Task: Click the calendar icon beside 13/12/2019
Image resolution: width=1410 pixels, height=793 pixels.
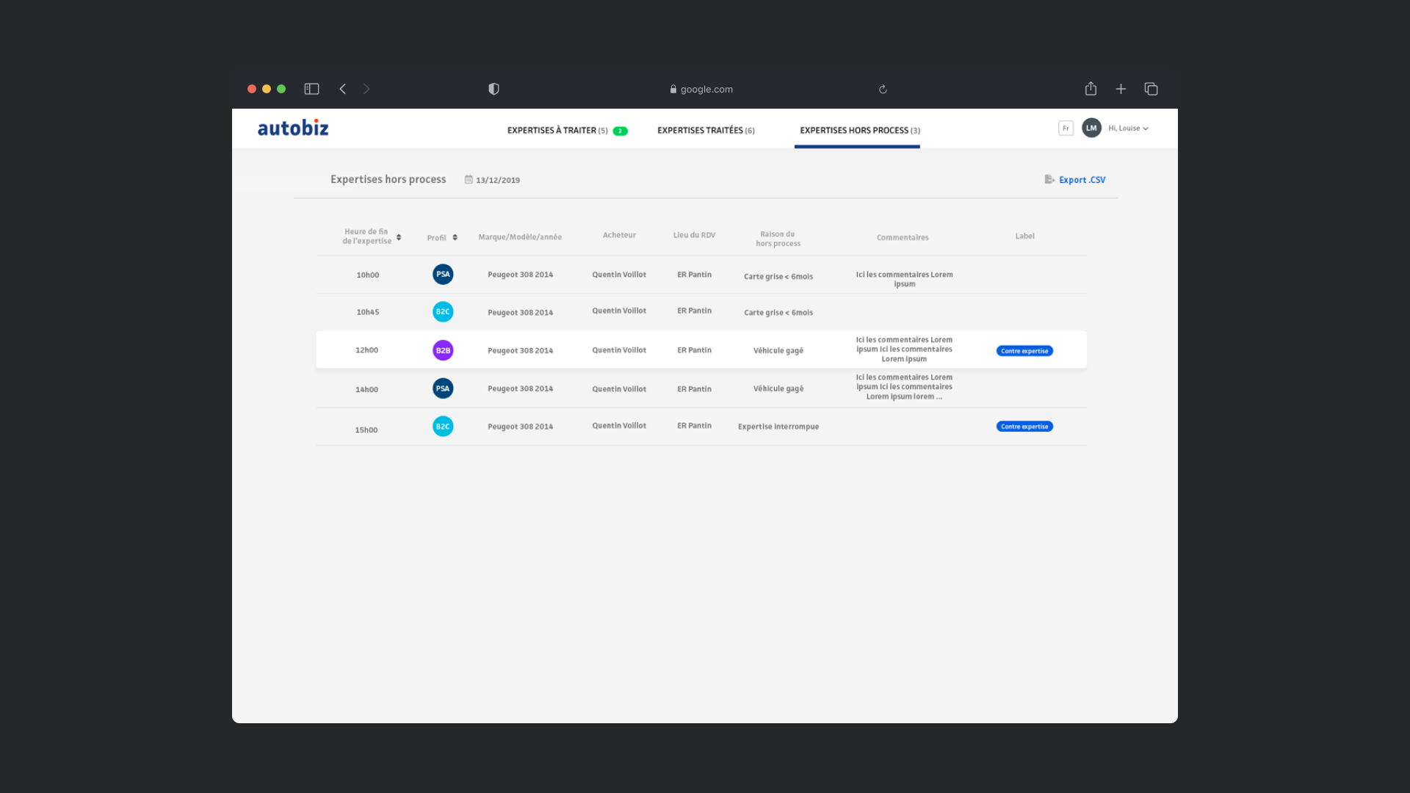Action: point(469,179)
